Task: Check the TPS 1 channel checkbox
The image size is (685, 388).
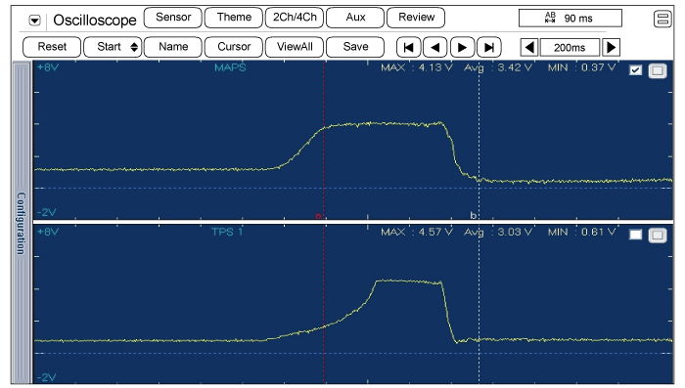Action: (x=636, y=236)
